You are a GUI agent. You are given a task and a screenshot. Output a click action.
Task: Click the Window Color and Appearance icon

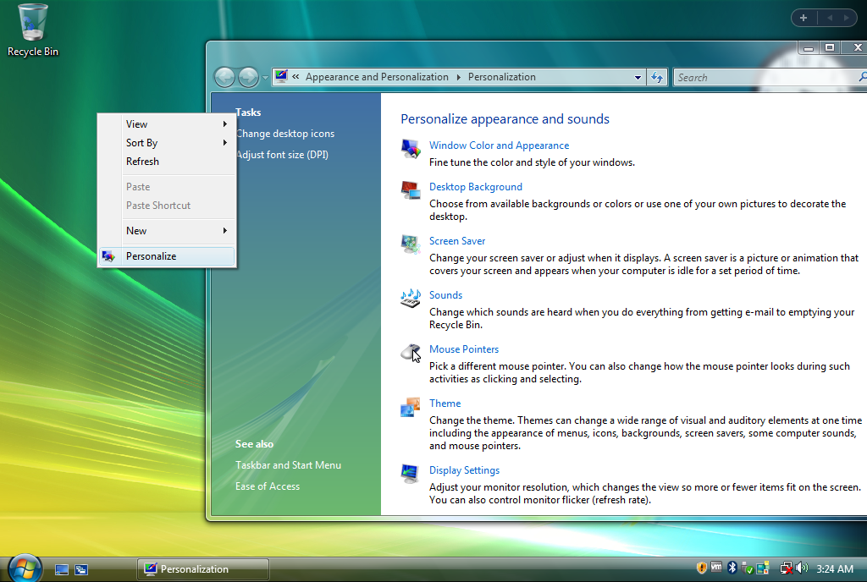[x=411, y=149]
